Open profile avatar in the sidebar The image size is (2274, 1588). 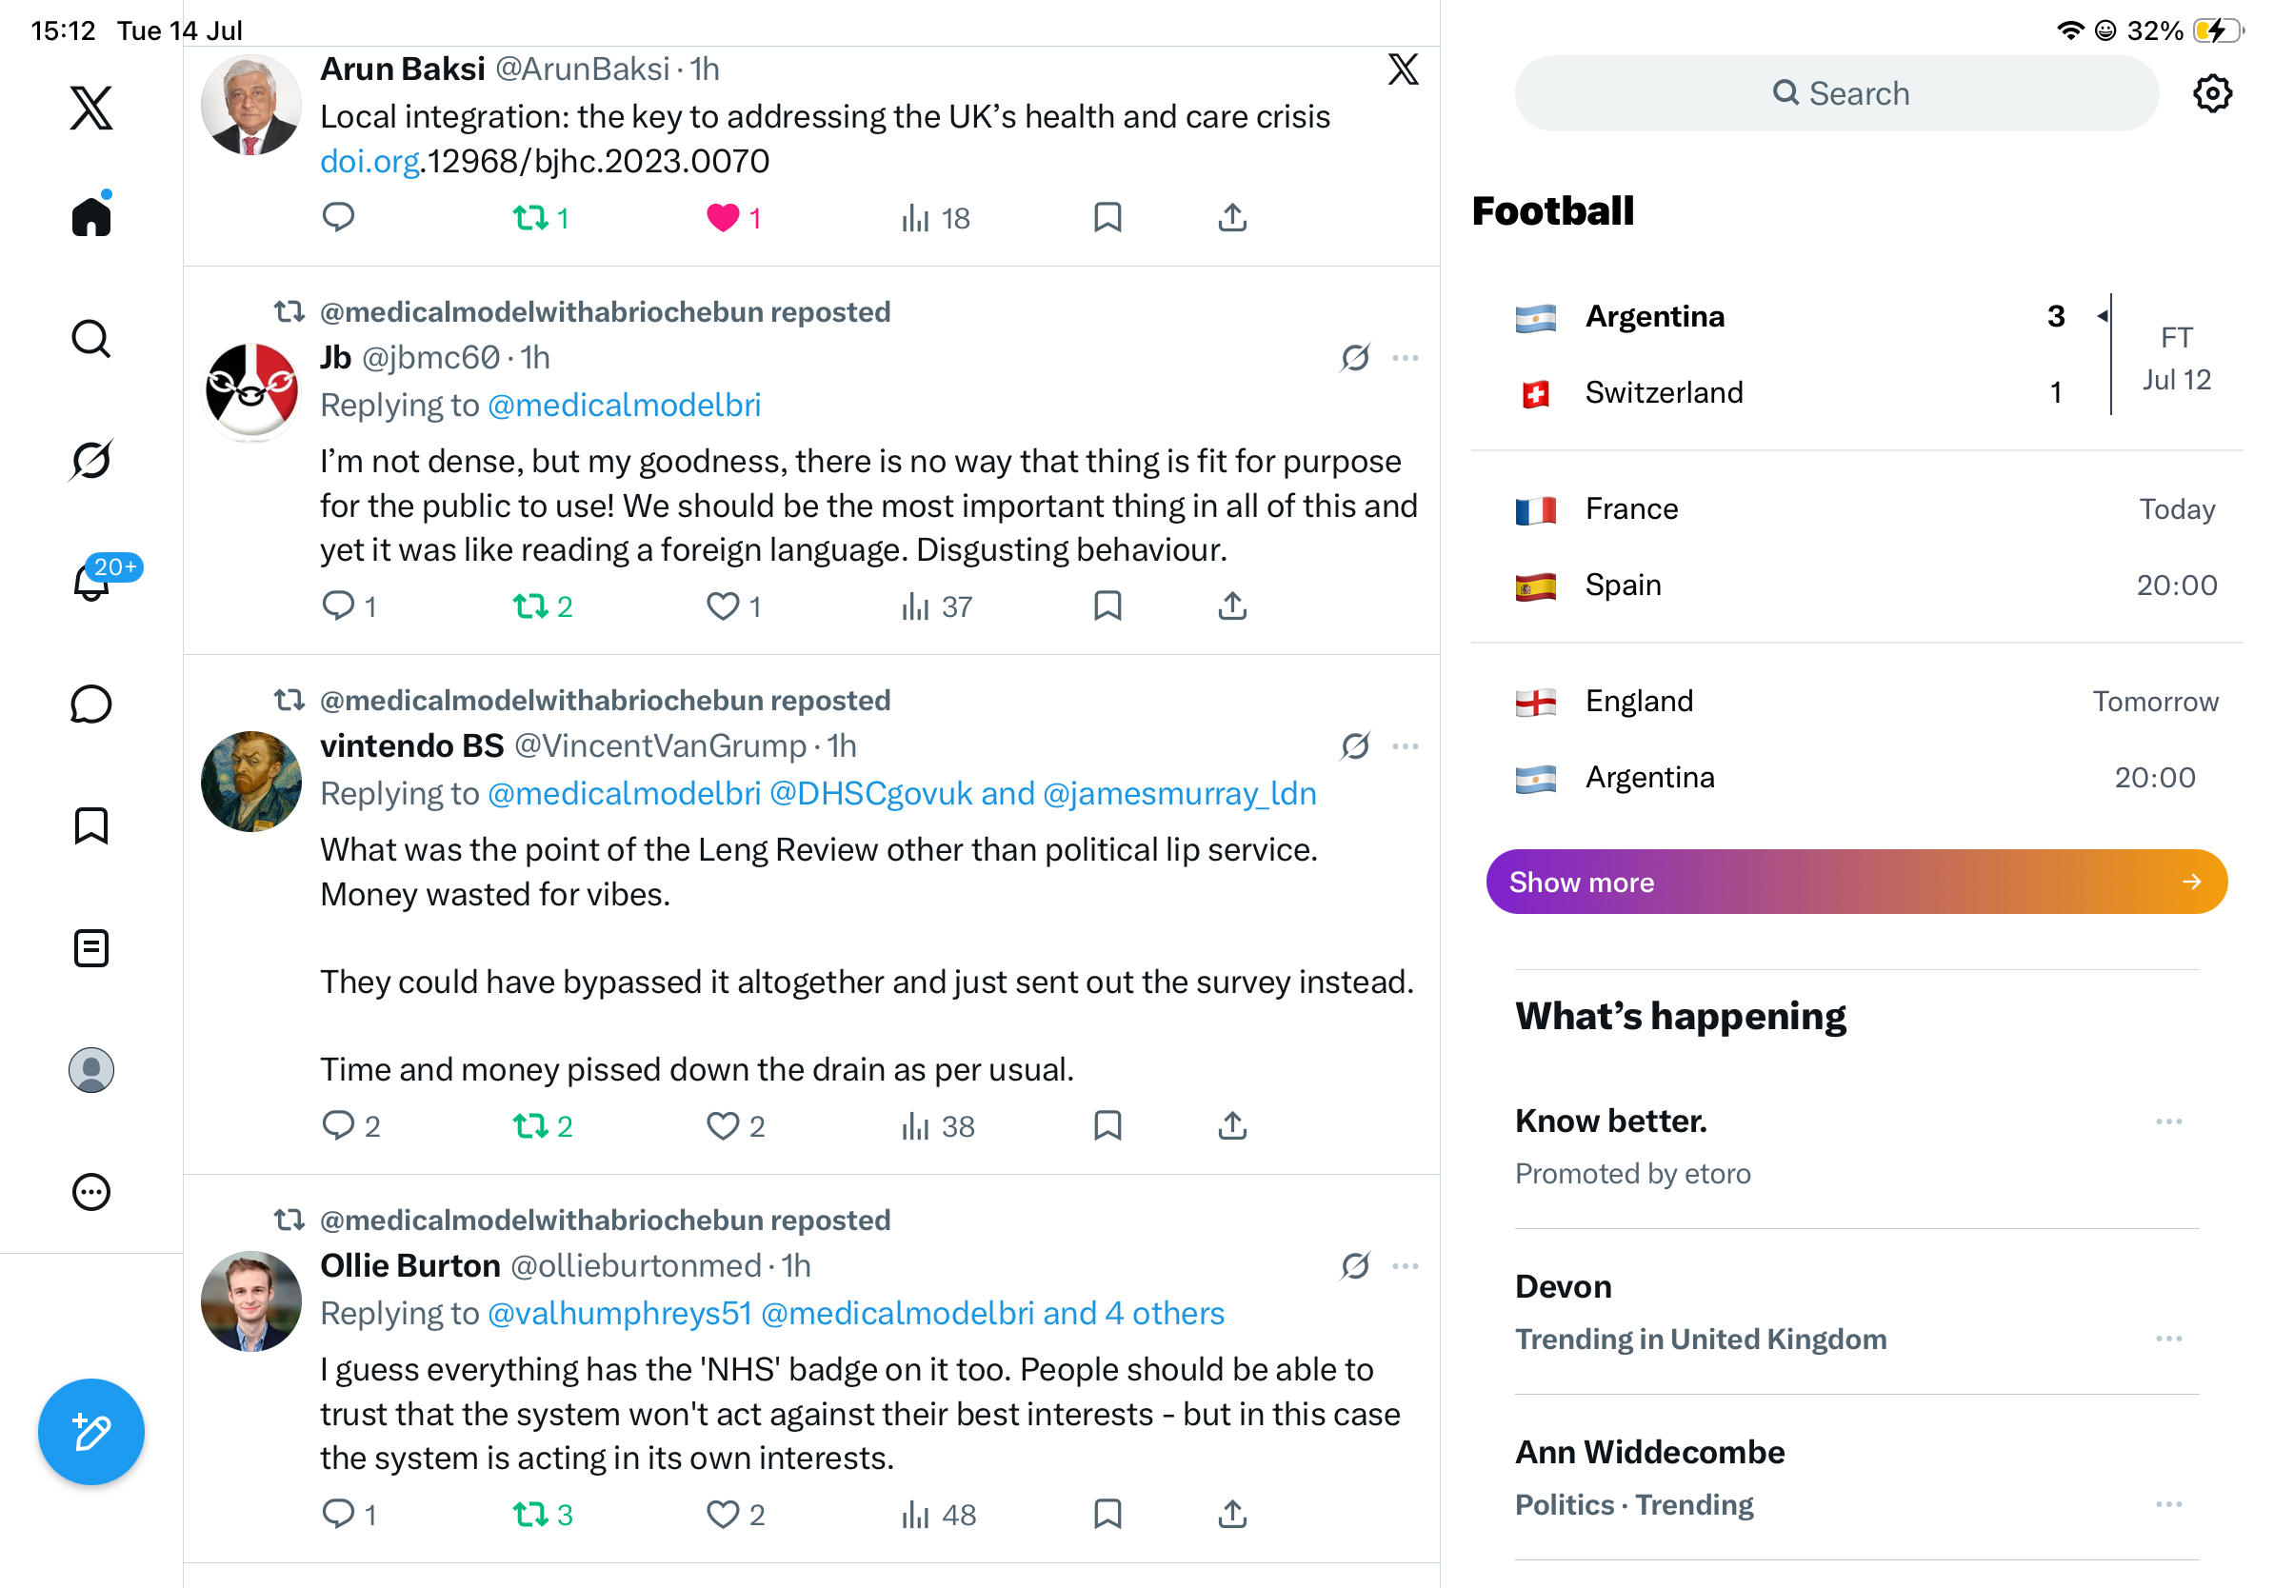click(x=91, y=1070)
